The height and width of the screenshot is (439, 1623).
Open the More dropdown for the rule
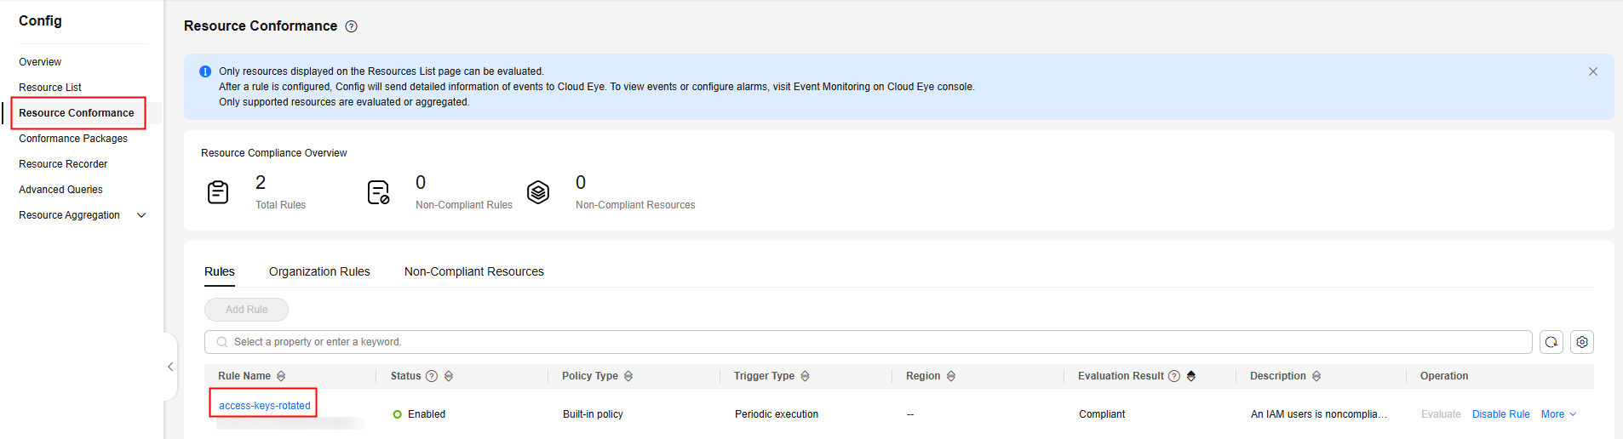[1558, 414]
